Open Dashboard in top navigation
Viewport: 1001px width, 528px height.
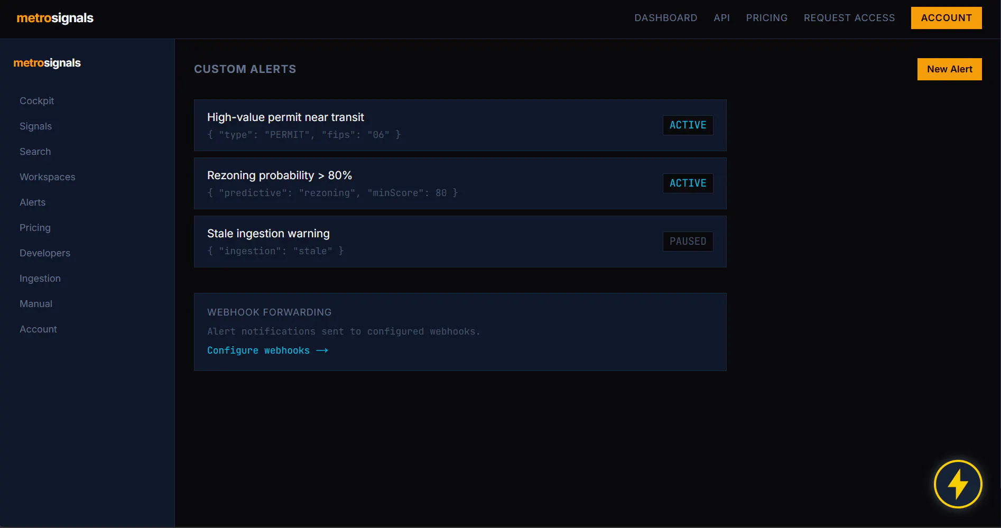click(665, 18)
